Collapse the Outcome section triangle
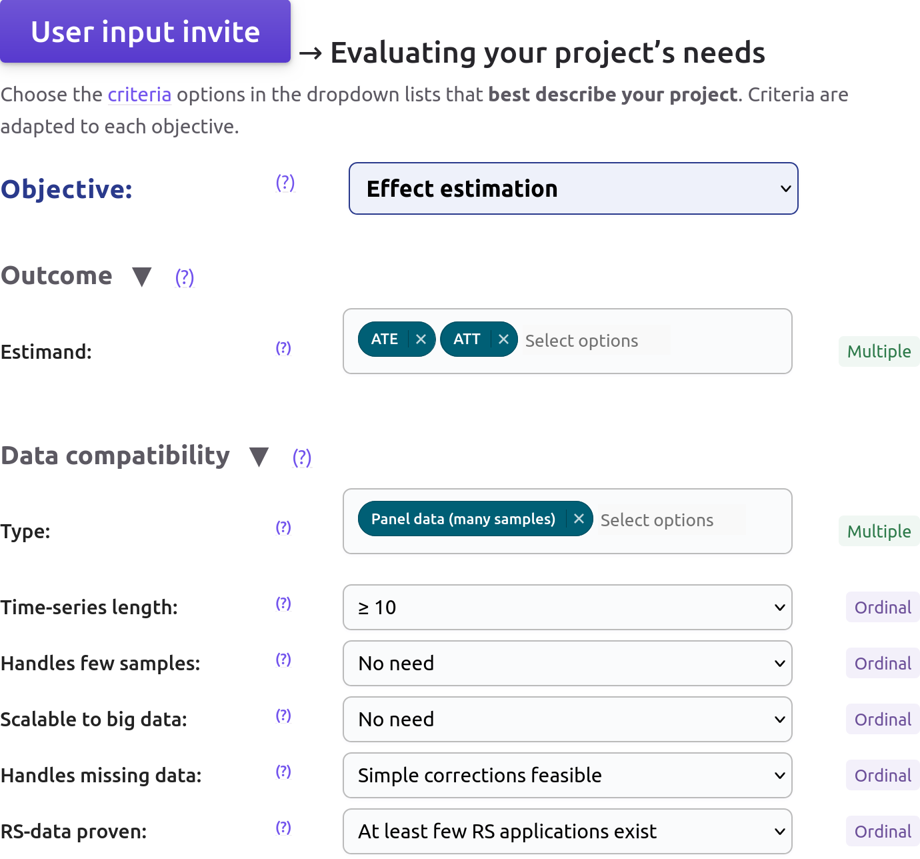The image size is (920, 859). (x=142, y=276)
